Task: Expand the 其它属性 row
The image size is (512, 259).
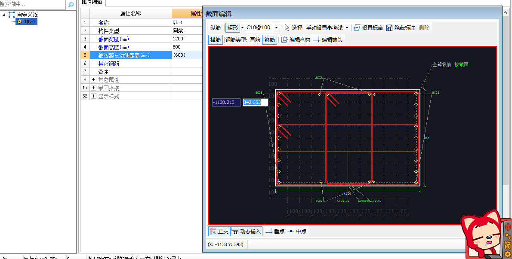Action: pos(93,80)
